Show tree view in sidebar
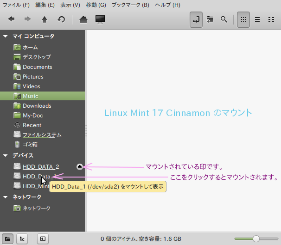Viewport: 281px width, 245px height. (22, 239)
